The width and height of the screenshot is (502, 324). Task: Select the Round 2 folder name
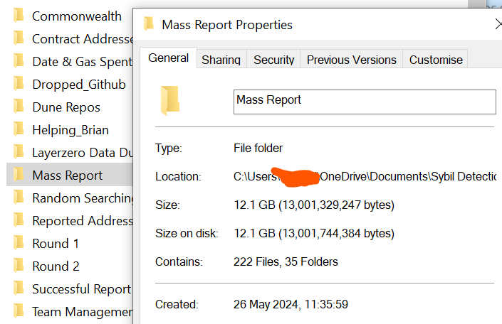[56, 266]
